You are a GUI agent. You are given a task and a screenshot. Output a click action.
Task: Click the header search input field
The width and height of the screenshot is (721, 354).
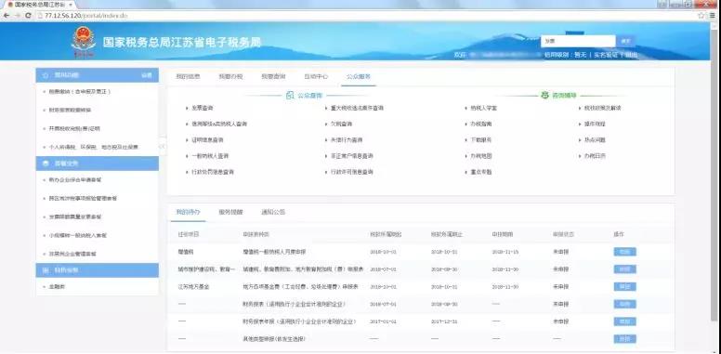pos(578,42)
